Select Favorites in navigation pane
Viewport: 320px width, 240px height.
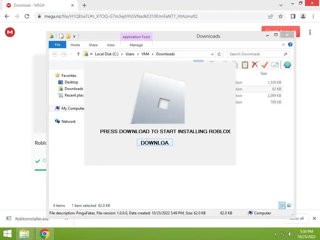(68, 76)
